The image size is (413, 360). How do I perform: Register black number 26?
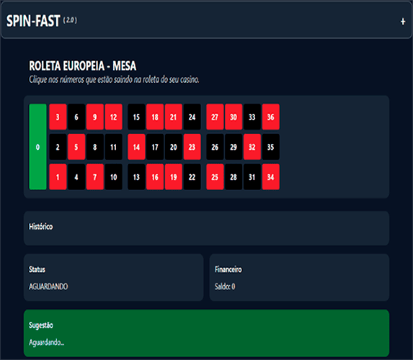coord(215,147)
